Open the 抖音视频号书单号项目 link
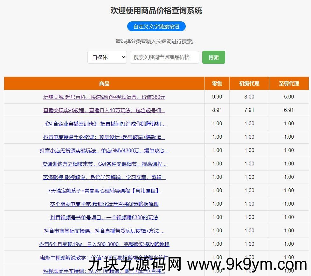Viewport: 311px width, 276px height. point(104,217)
